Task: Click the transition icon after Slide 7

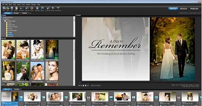Action: point(156,98)
